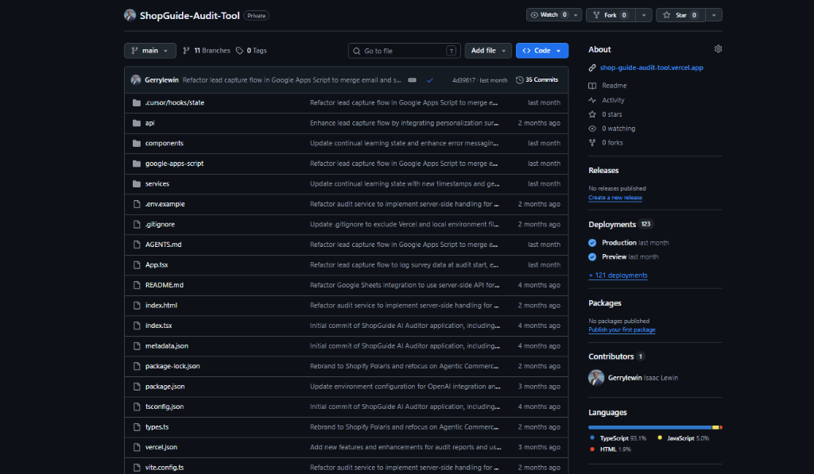Click file icon beside App.tsx

[137, 264]
